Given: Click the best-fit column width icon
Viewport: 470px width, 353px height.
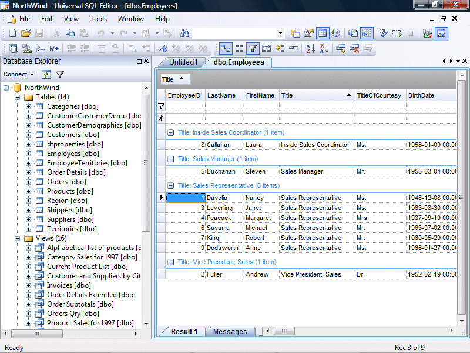Looking at the screenshot, I should (x=266, y=49).
